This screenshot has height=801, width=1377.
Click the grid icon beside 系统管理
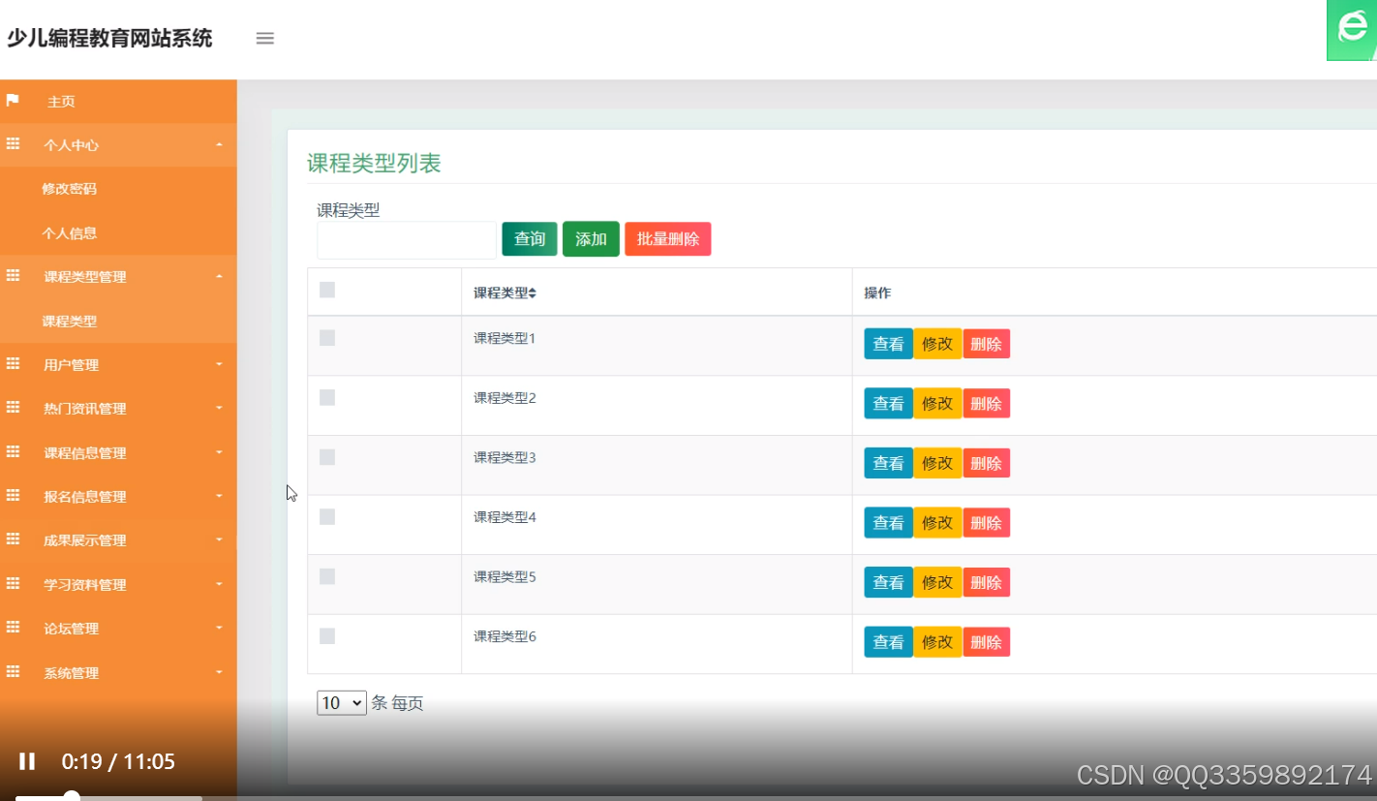coord(13,672)
